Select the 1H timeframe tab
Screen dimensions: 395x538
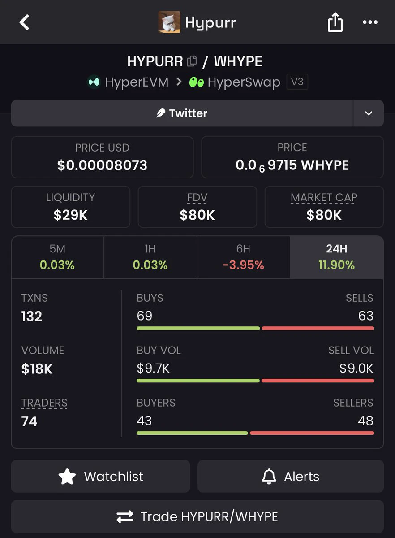tap(150, 257)
